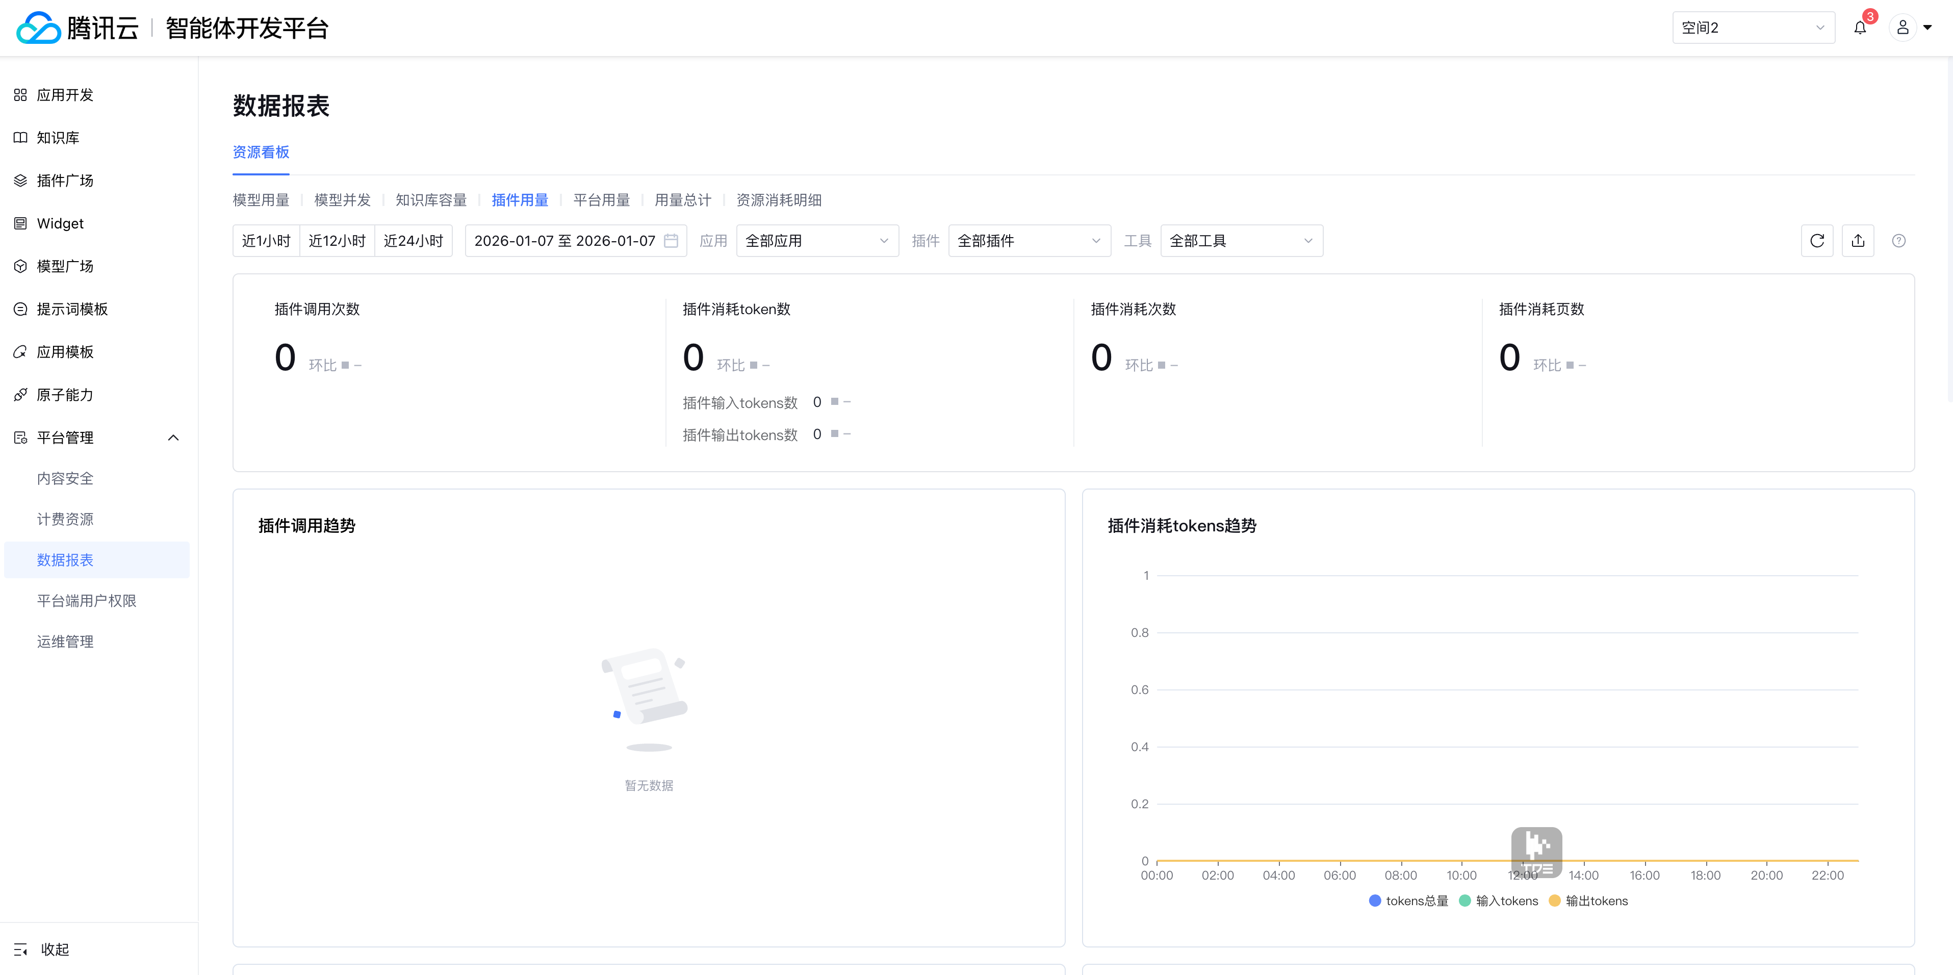This screenshot has width=1953, height=975.
Task: Open 计费资源 in sidebar
Action: coord(65,519)
